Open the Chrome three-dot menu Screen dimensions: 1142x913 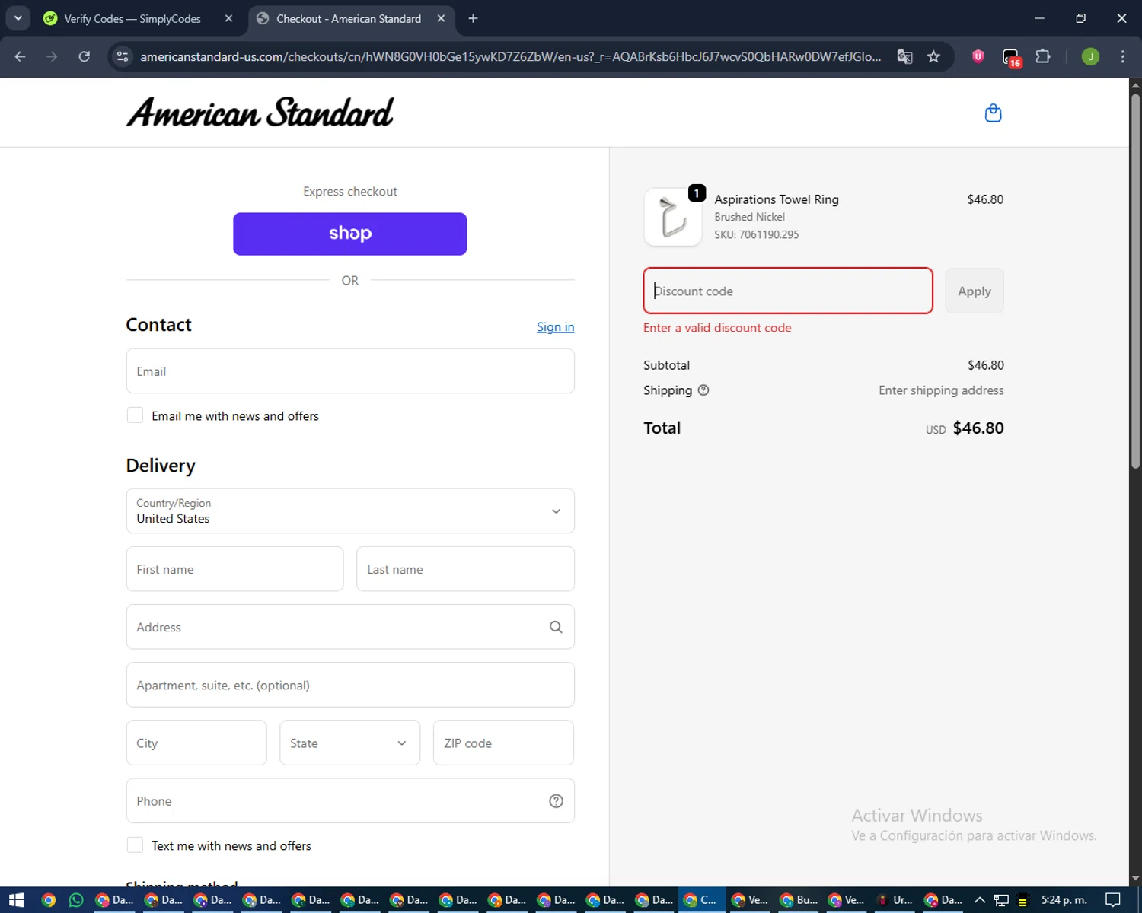click(1122, 56)
